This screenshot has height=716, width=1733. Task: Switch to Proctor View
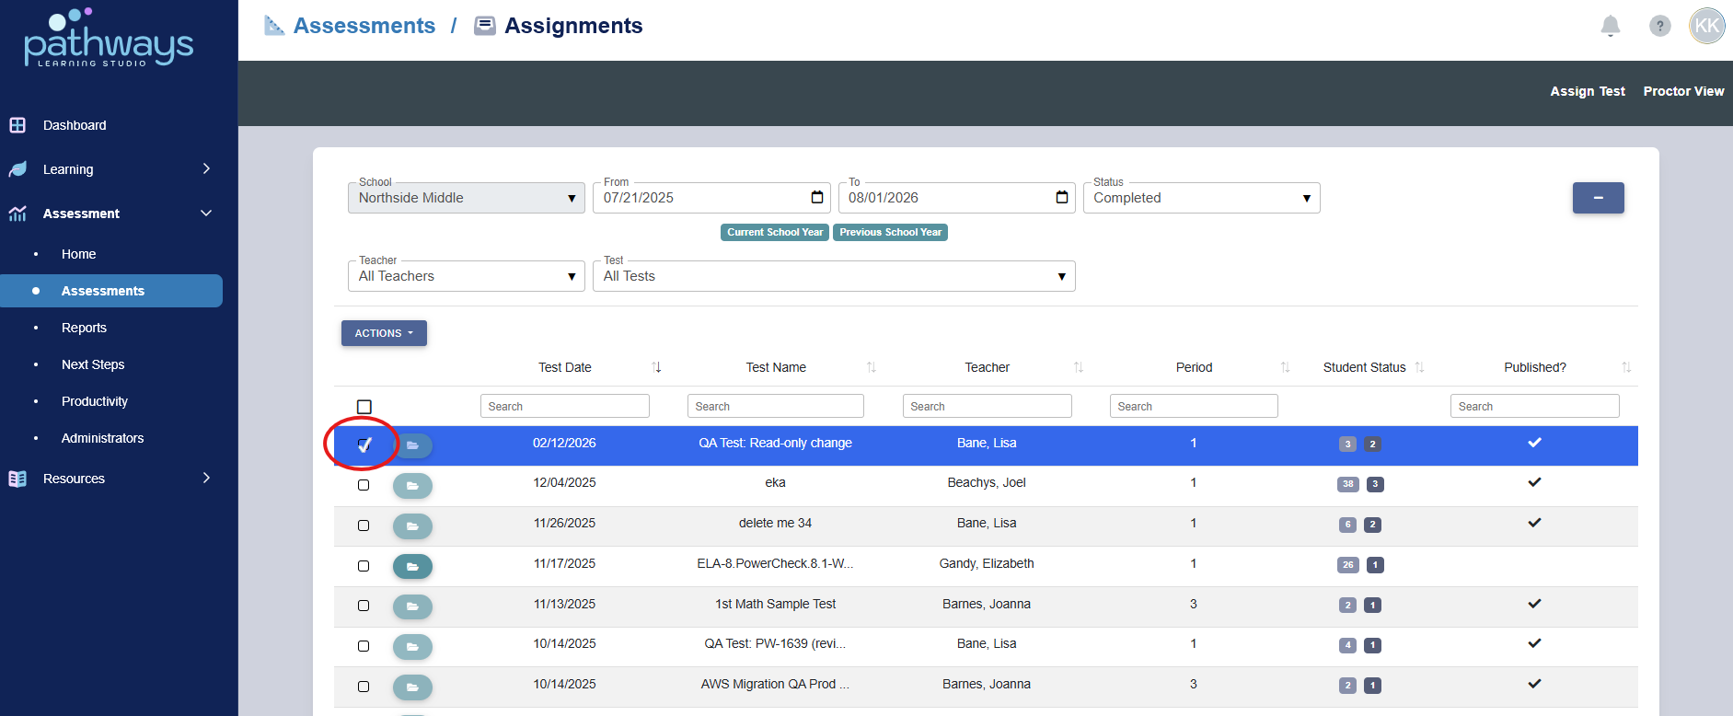[x=1683, y=91]
